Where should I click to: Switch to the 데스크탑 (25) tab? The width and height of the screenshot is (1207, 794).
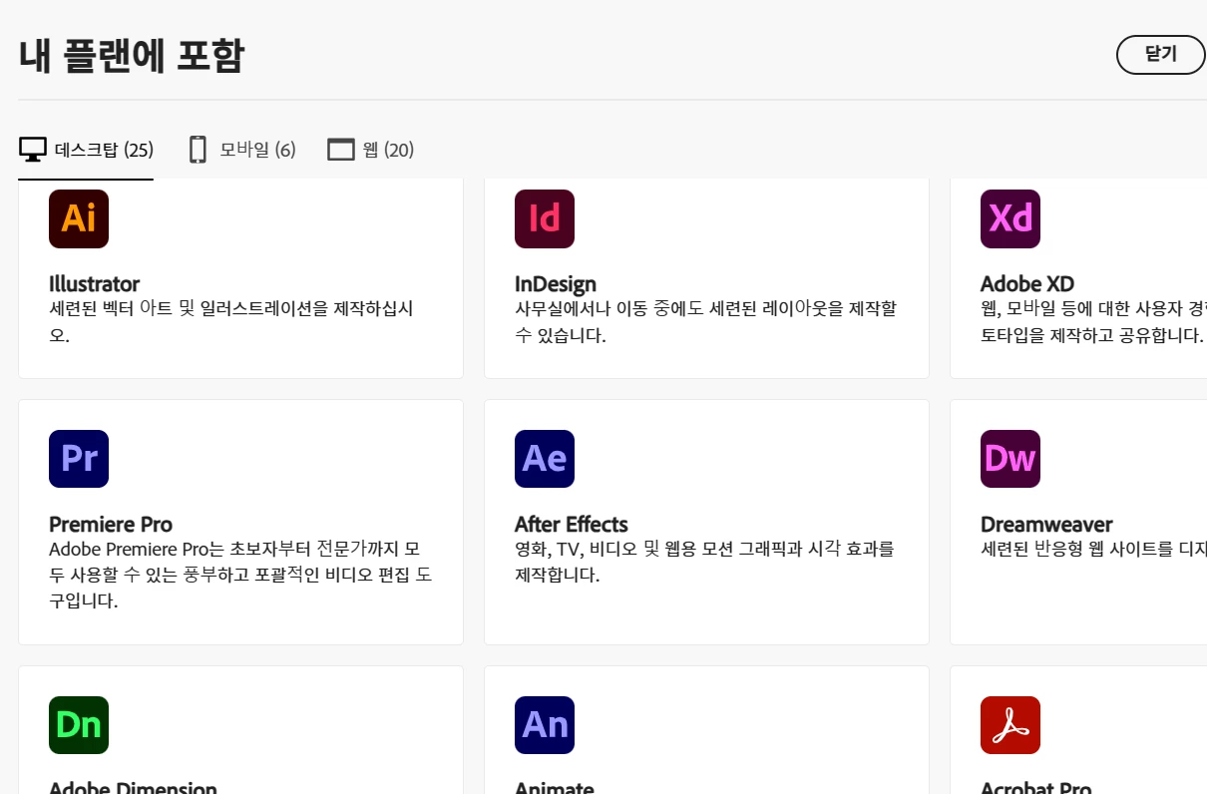pos(86,150)
